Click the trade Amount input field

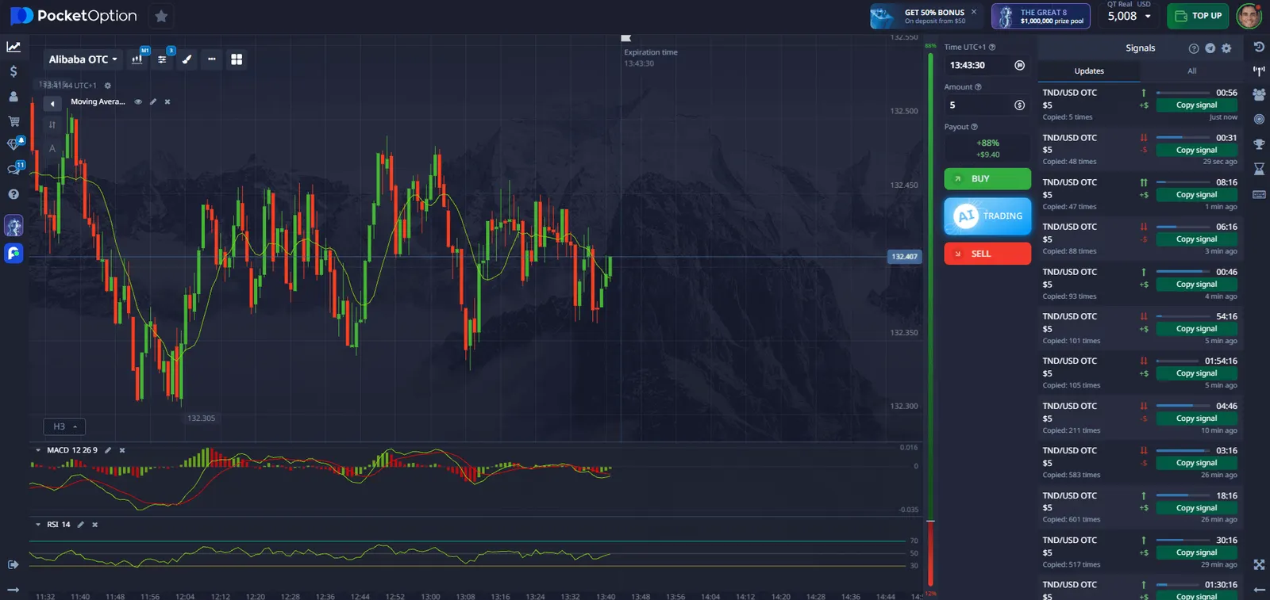click(979, 105)
